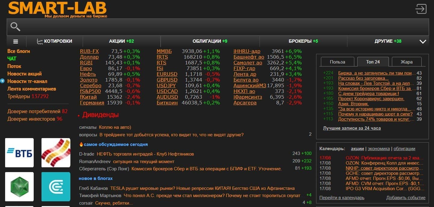Image resolution: width=434 pixels, height=207 pixels.
Task: Open the teal CE logo tile
Action: [x=56, y=187]
